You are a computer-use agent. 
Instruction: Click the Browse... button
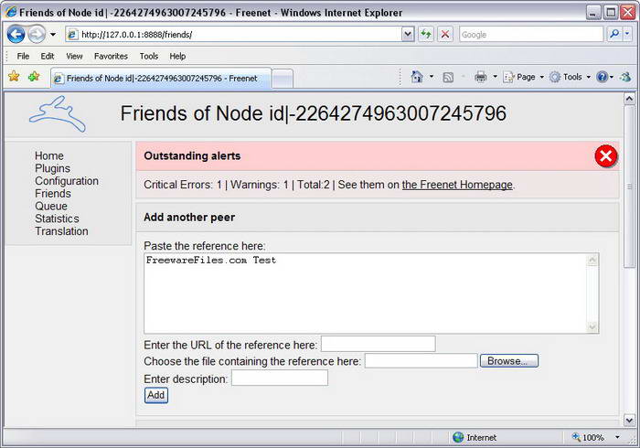point(508,361)
